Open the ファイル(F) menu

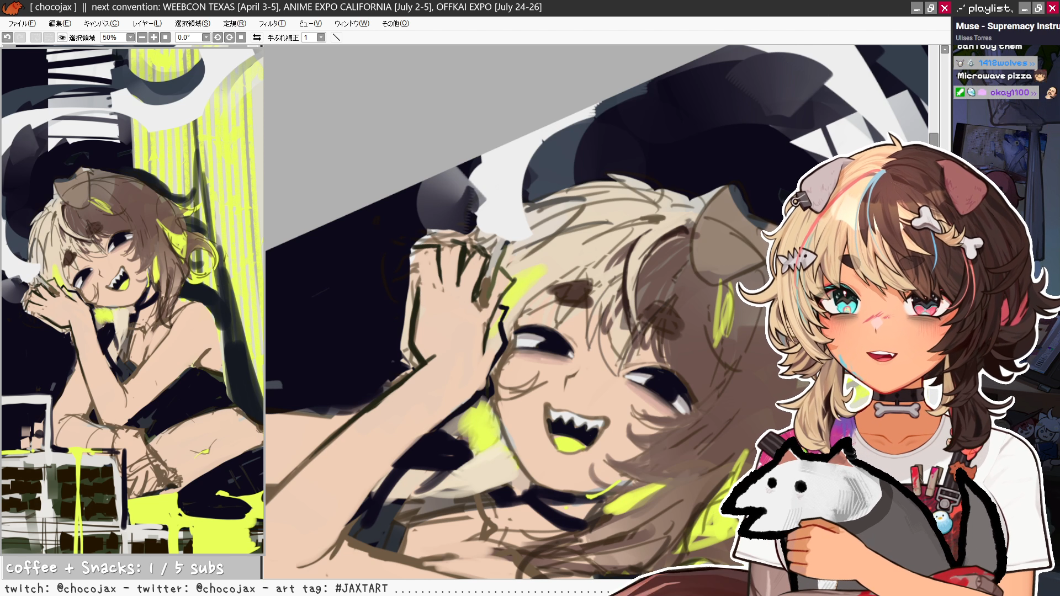pyautogui.click(x=22, y=23)
